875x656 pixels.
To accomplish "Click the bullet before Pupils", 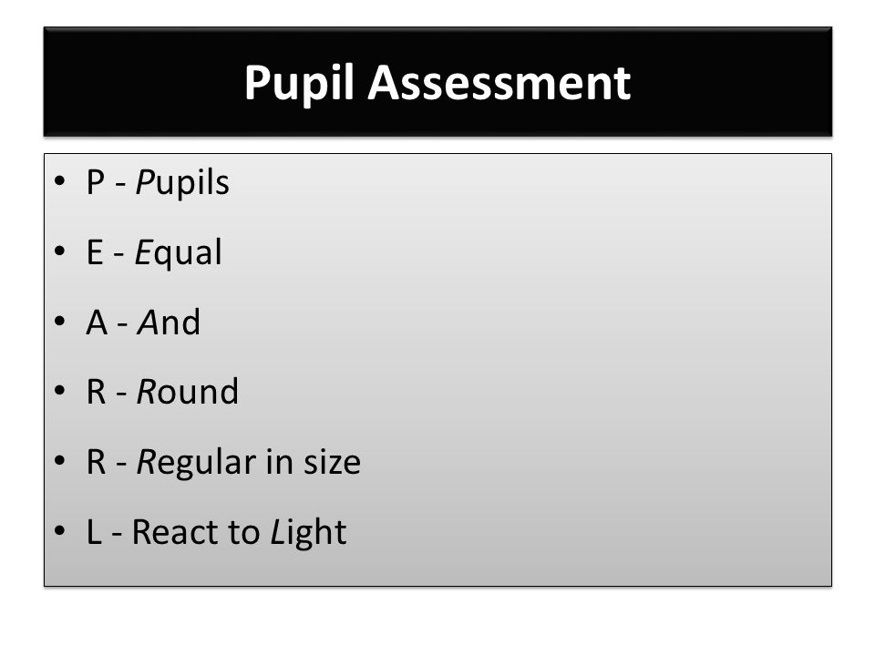I will [x=60, y=181].
